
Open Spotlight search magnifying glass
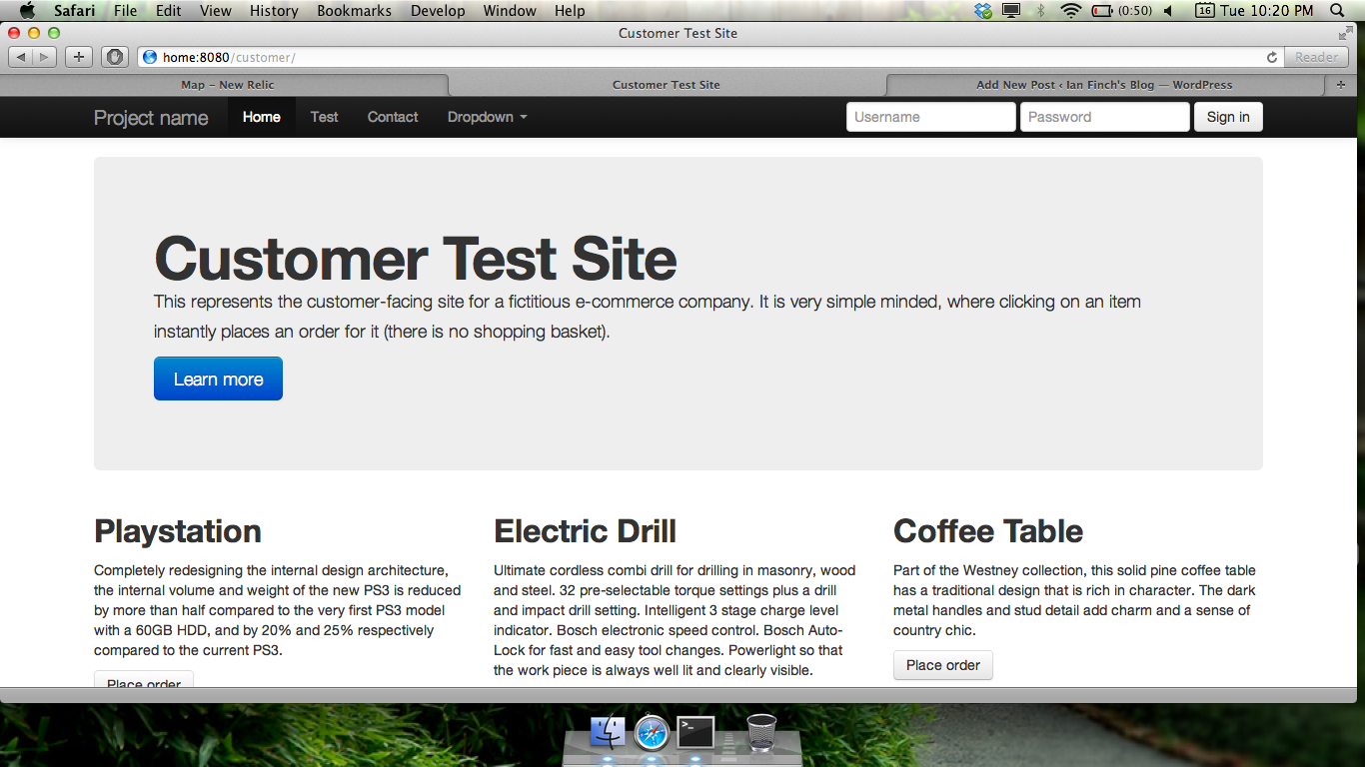pyautogui.click(x=1338, y=11)
